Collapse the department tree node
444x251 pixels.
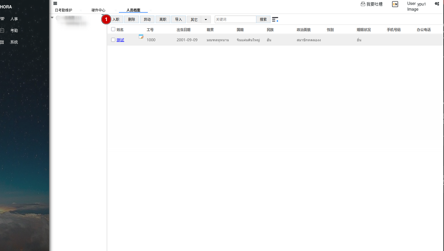52,18
